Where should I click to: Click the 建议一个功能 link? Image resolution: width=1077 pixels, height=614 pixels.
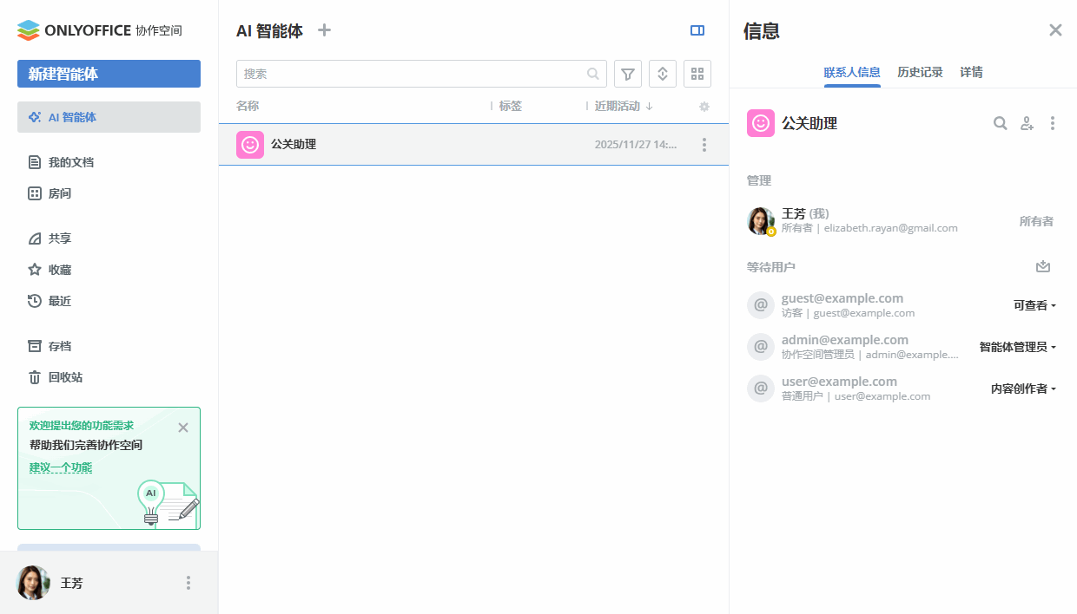click(x=61, y=467)
